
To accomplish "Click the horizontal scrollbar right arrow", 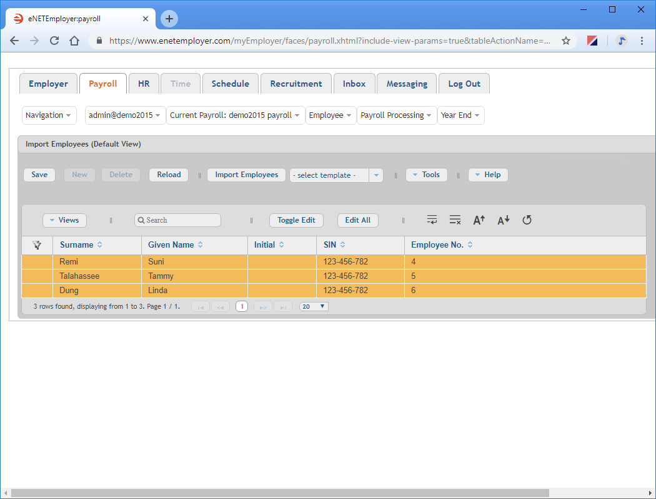I will [x=650, y=493].
